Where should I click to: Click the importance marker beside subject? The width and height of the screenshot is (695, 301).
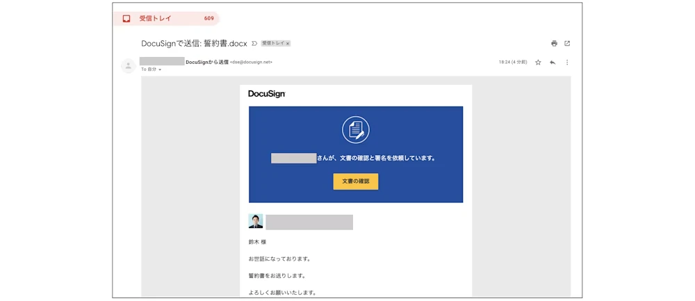click(x=254, y=43)
